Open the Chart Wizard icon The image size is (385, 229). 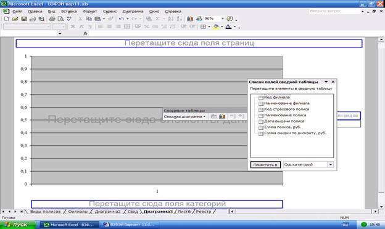190,18
